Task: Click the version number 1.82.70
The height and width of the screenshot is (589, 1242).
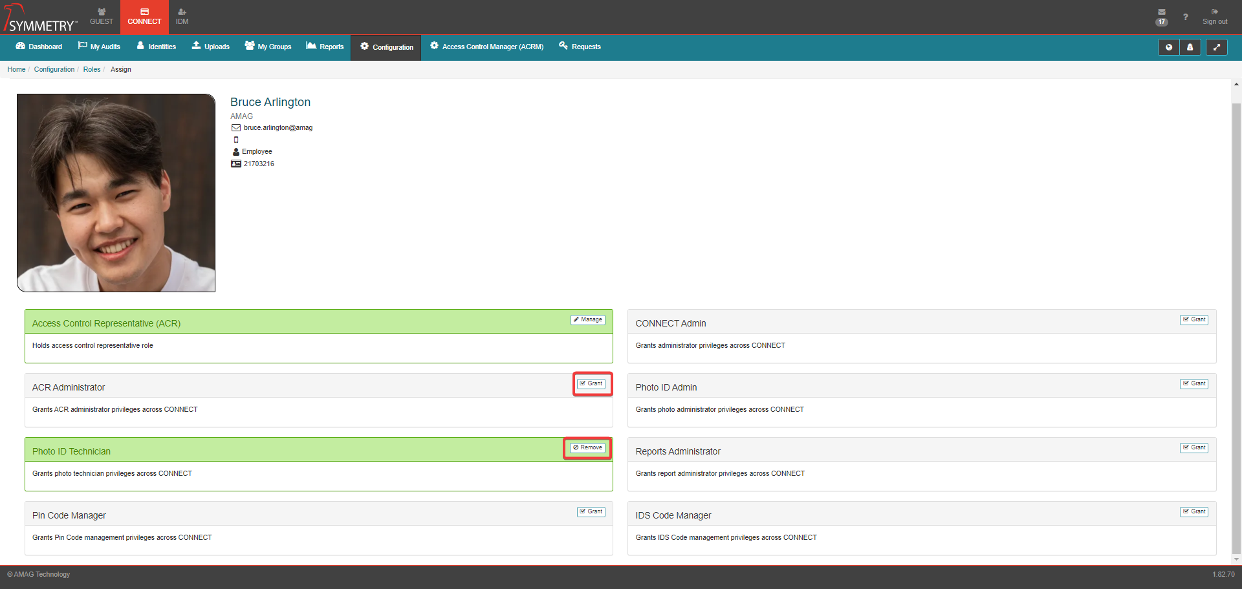Action: point(1223,574)
